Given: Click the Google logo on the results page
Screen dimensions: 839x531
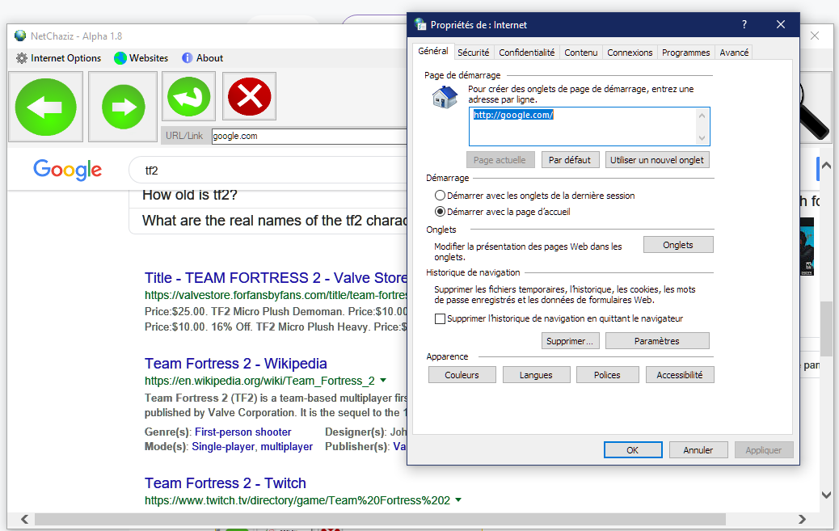Looking at the screenshot, I should pos(67,170).
